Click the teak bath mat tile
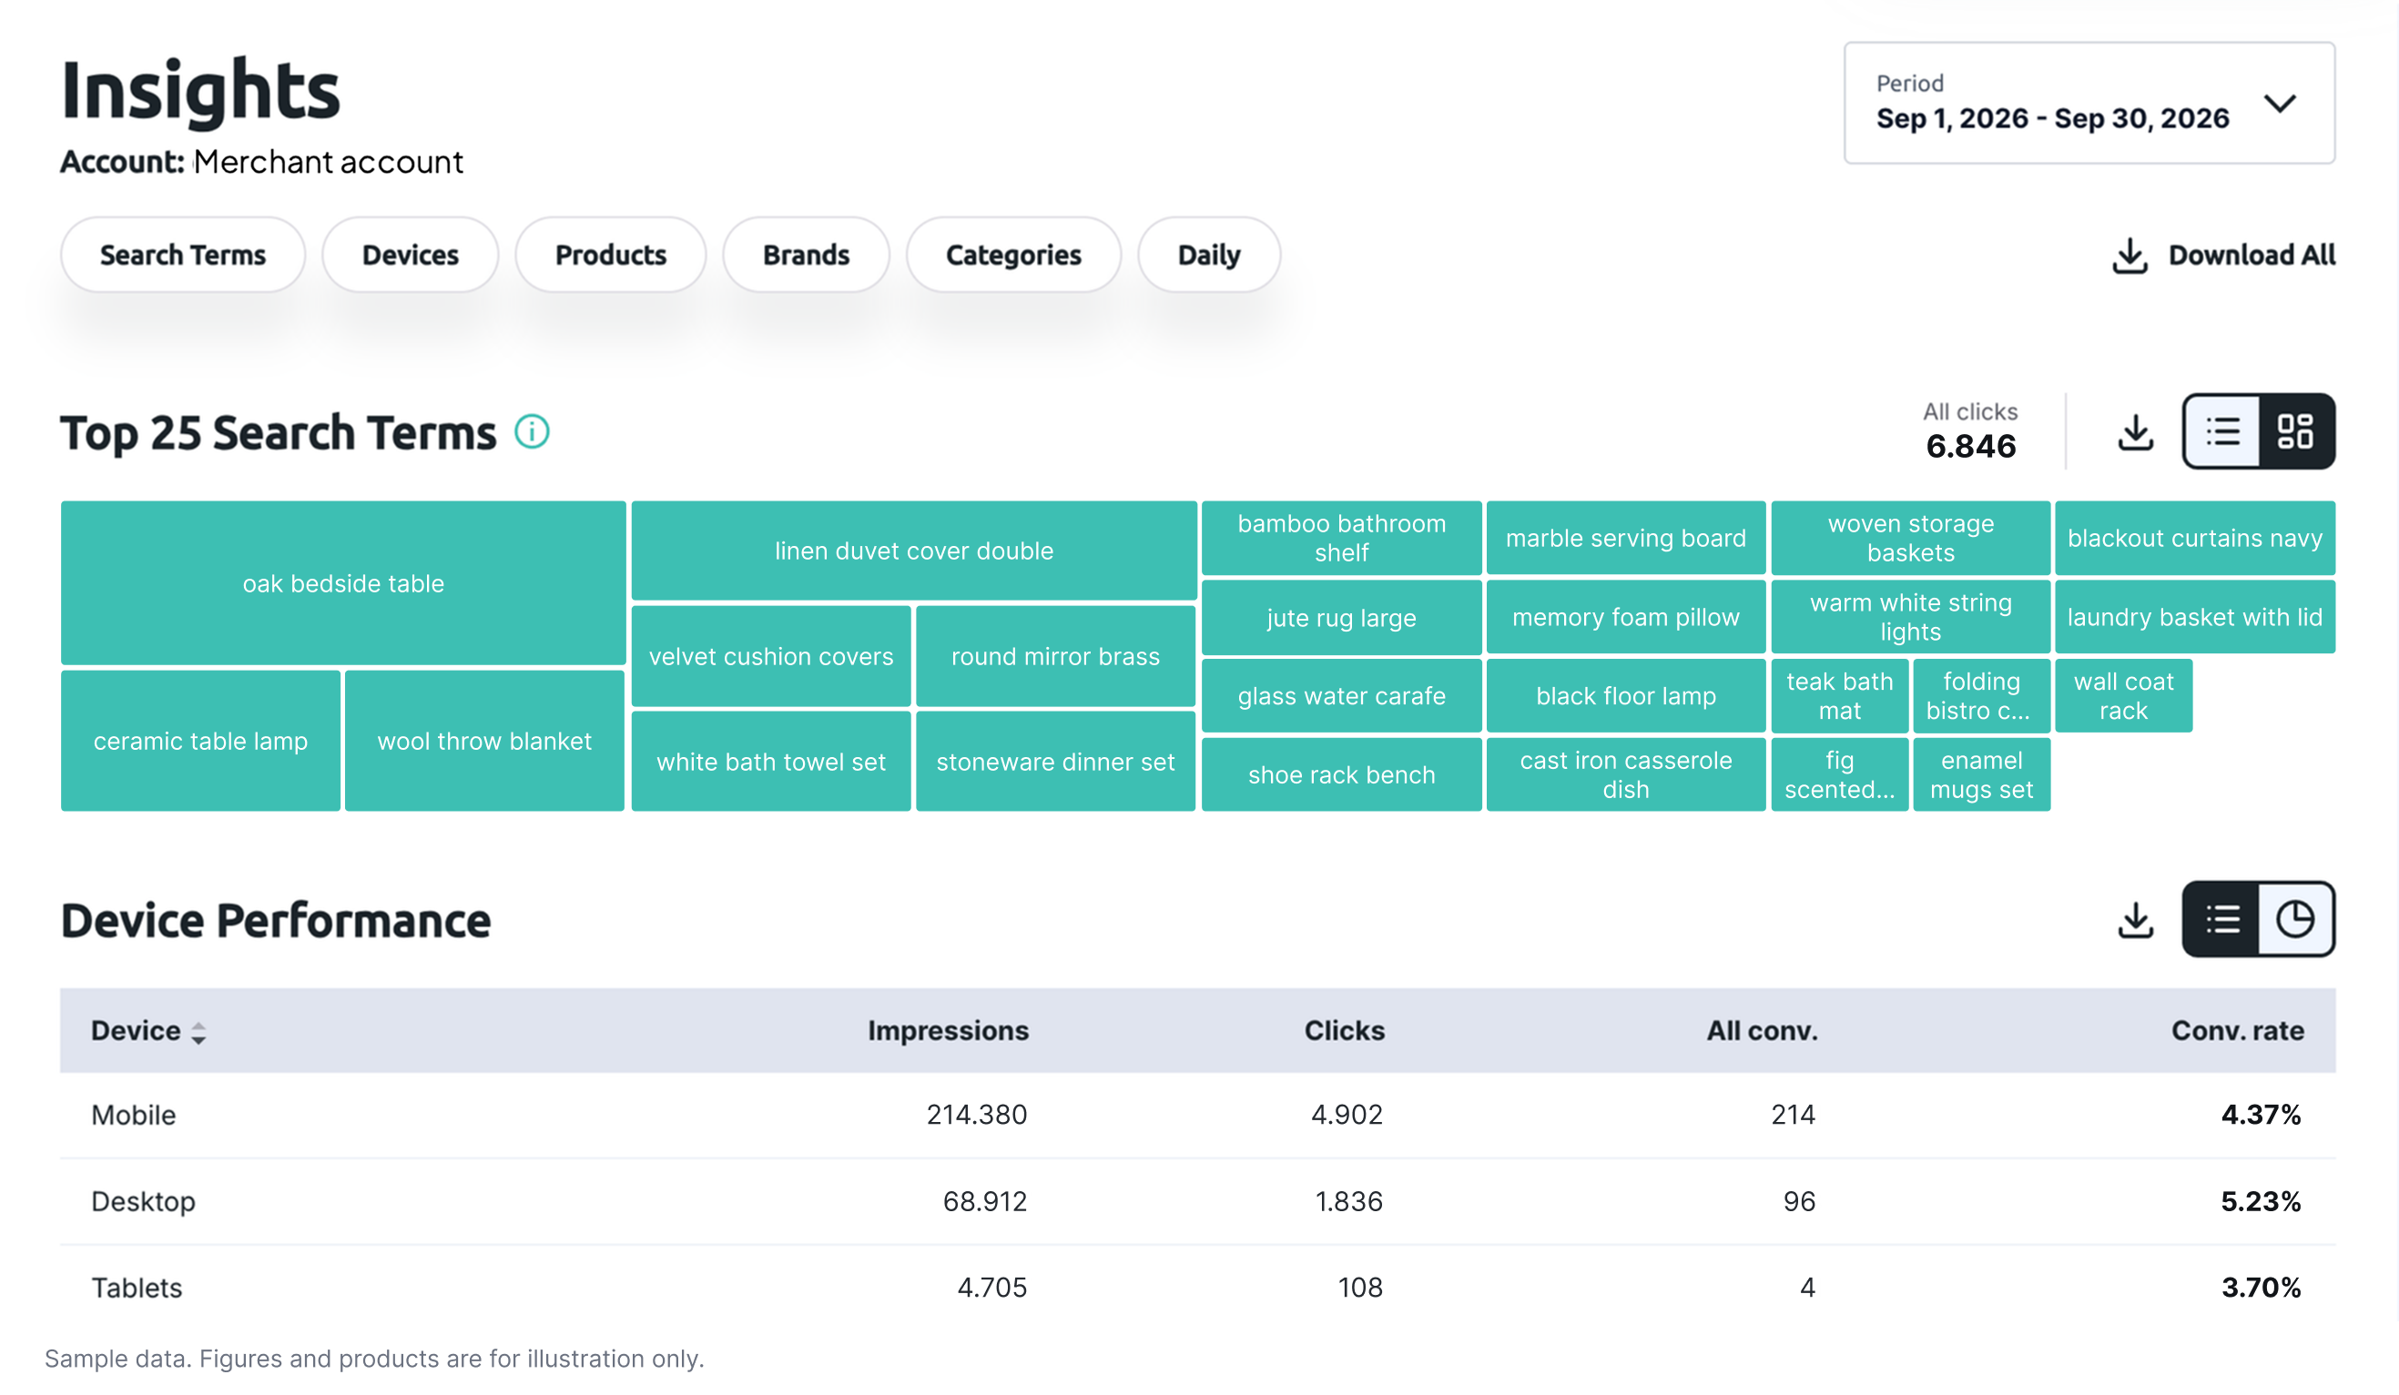The height and width of the screenshot is (1395, 2399). coord(1840,696)
